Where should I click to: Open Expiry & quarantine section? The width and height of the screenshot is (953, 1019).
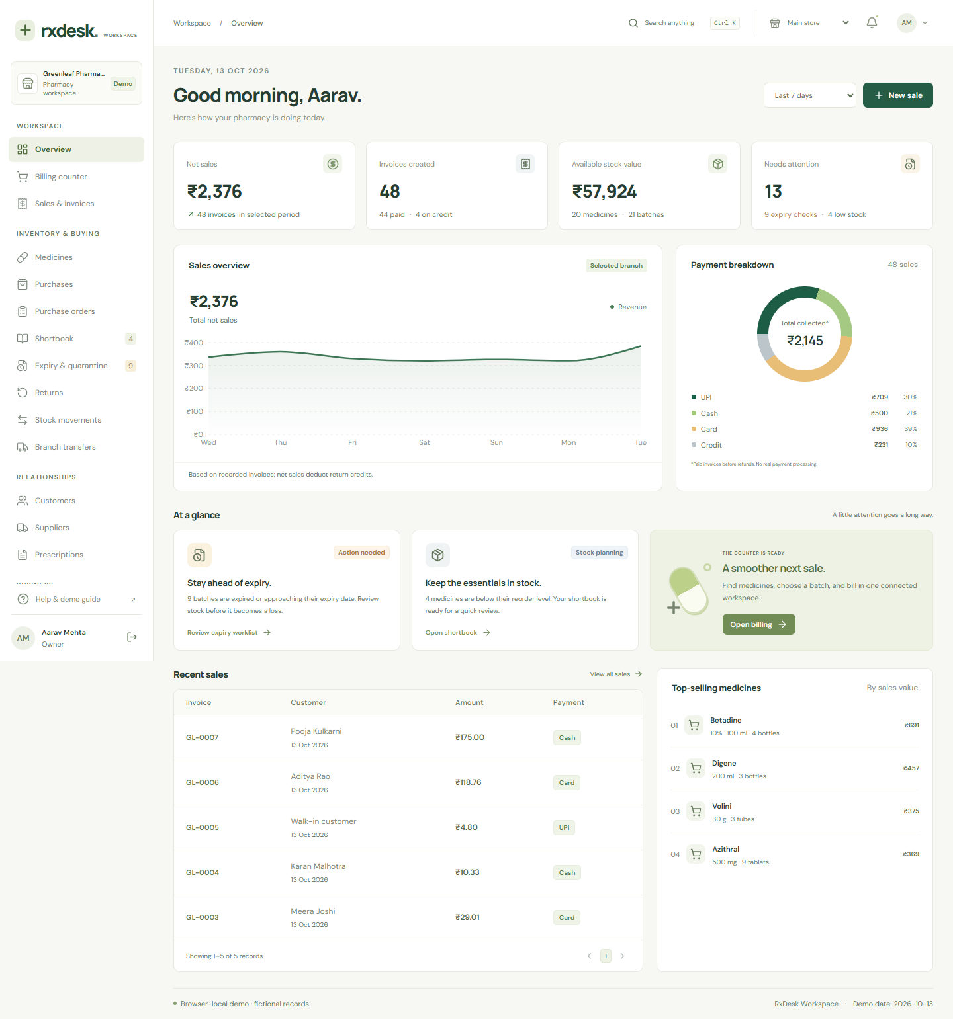pos(76,366)
